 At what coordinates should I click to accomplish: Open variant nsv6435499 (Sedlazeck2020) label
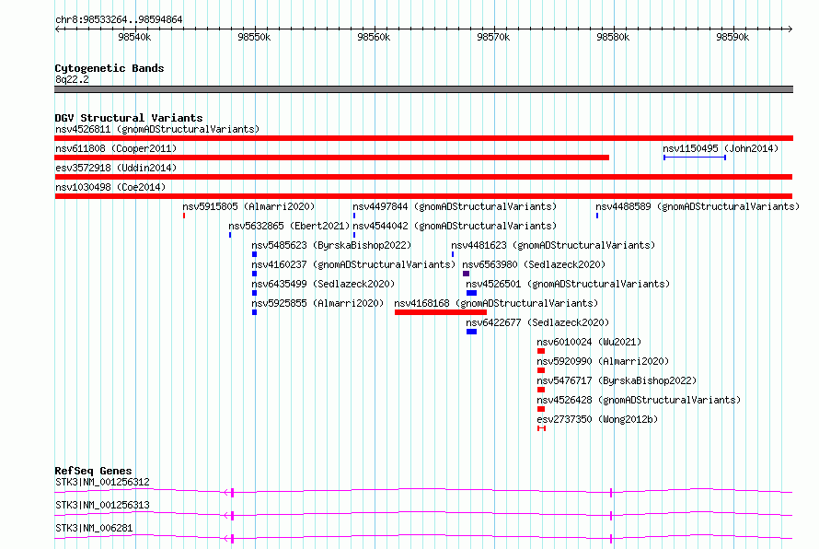click(x=323, y=284)
